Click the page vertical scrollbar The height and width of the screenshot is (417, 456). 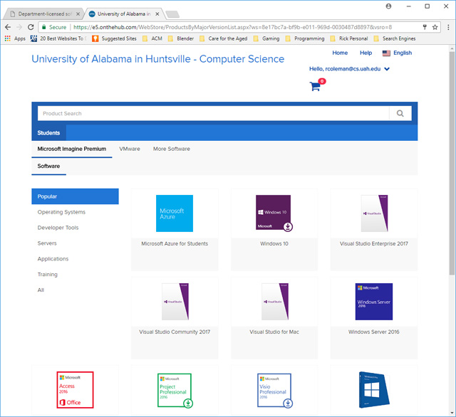pos(452,213)
